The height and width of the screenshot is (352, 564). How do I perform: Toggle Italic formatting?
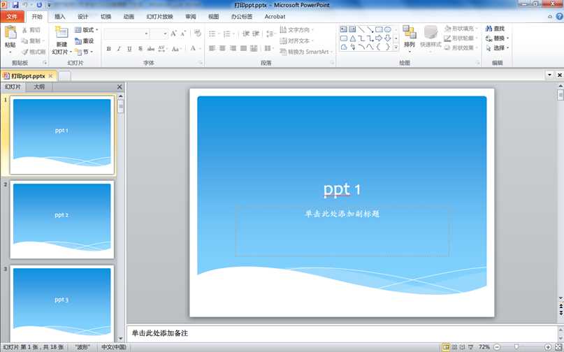tap(119, 48)
